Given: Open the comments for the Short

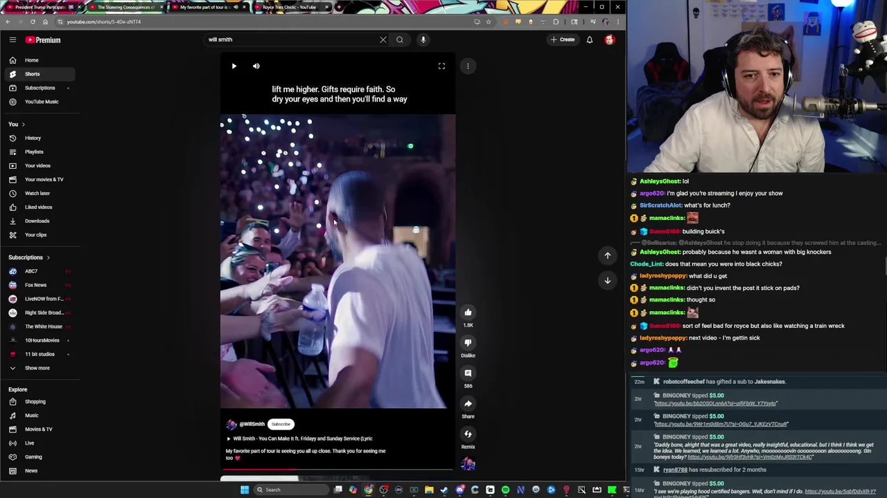Looking at the screenshot, I should [x=468, y=373].
